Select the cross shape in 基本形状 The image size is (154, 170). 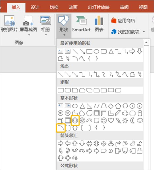tap(125, 113)
